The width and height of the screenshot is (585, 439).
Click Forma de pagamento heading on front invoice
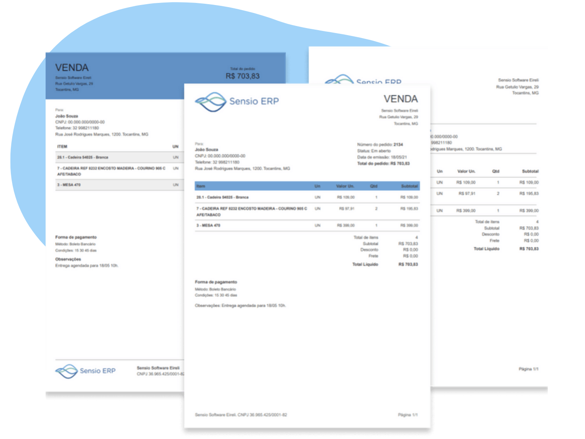coord(216,282)
